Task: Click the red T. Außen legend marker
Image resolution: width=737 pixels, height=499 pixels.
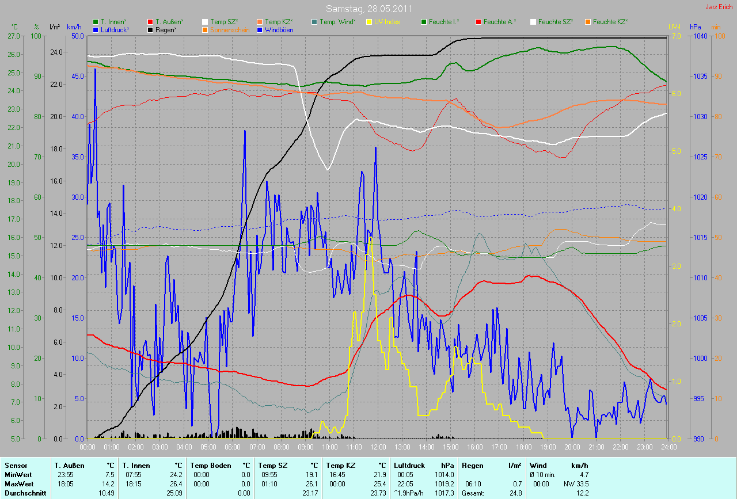Action: pyautogui.click(x=151, y=22)
